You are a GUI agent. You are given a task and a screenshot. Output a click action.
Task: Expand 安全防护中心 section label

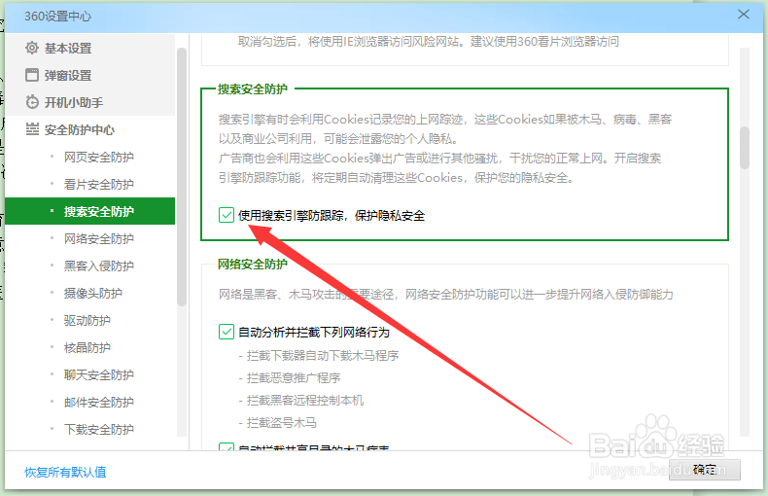[x=80, y=129]
